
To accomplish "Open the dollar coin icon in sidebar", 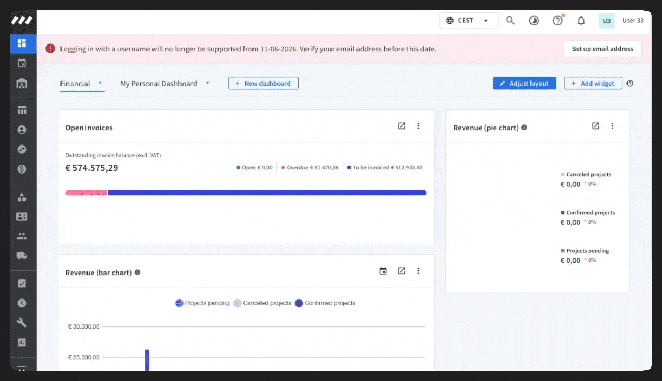I will pyautogui.click(x=22, y=169).
